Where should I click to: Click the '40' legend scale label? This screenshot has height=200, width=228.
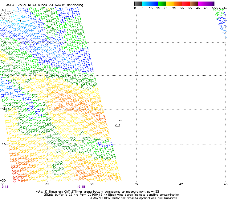pos(198,8)
